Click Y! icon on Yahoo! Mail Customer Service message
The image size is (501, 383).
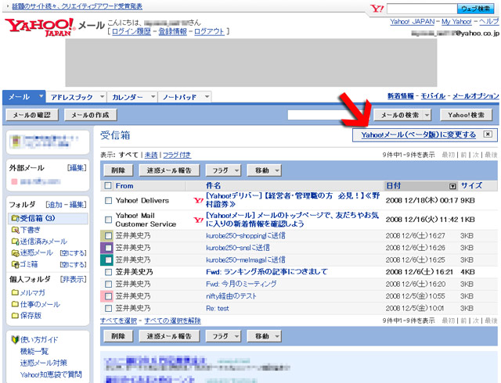pos(198,220)
